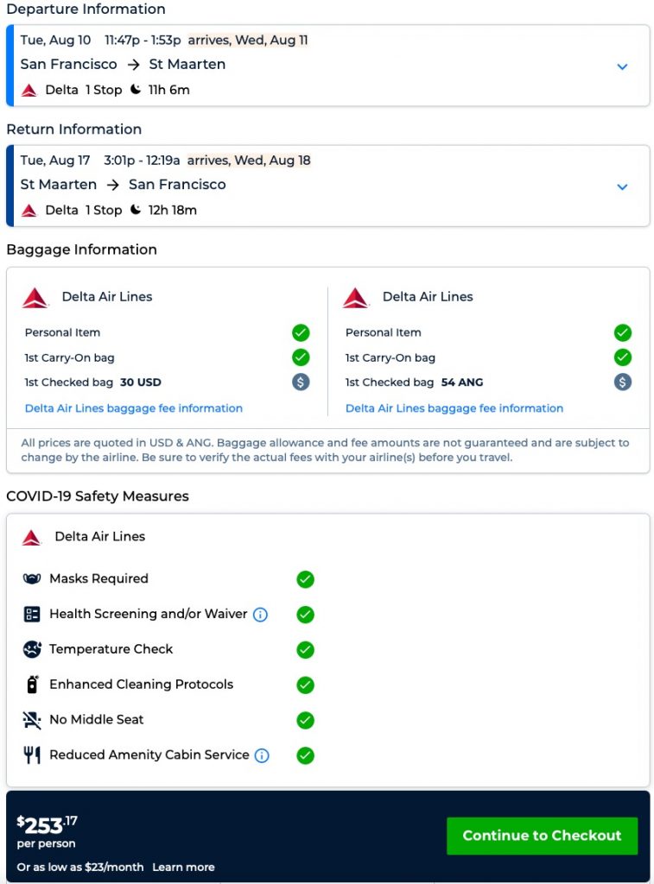Viewport: 654px width, 884px height.
Task: Click the info icon beside Health Screening and/or Waiver
Action: tap(260, 615)
